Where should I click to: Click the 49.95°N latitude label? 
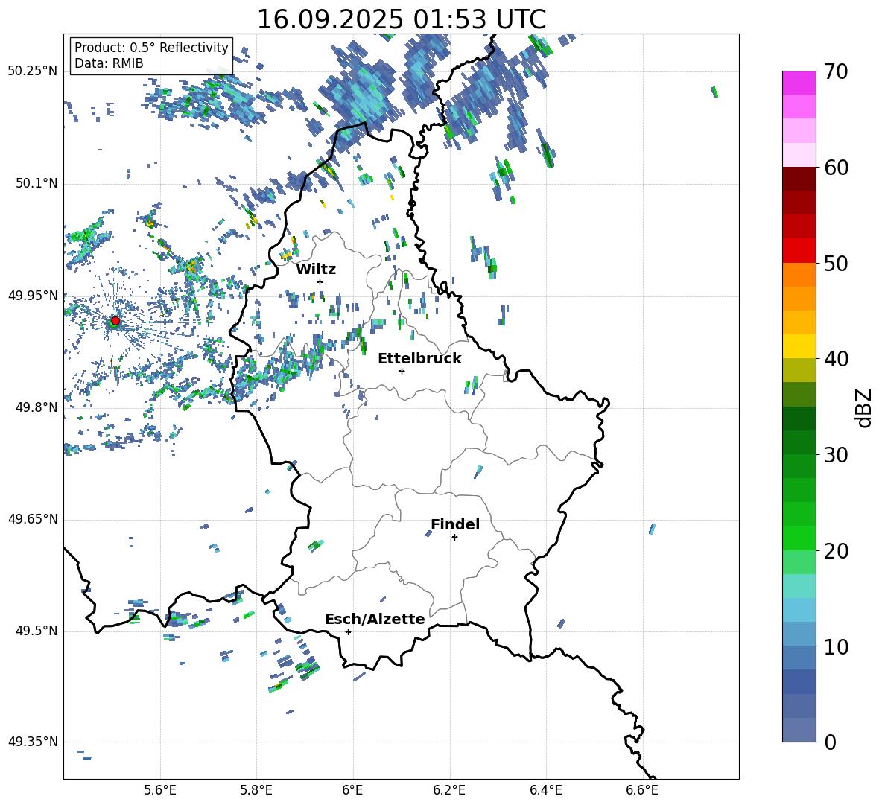pyautogui.click(x=33, y=296)
